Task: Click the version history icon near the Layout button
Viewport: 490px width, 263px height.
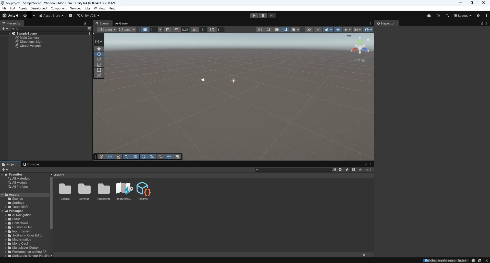Action: [438, 16]
